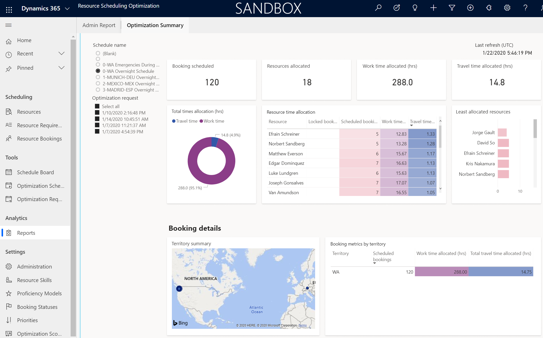This screenshot has width=543, height=338.
Task: Switch to Optimization Summary tab
Action: tap(155, 25)
